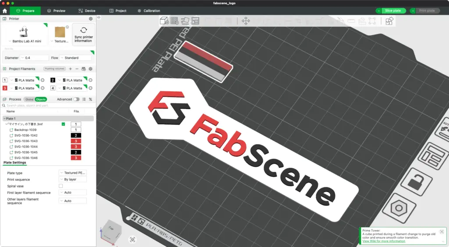Select the Auto orient toolbar icon
The image size is (449, 247).
click(x=185, y=21)
